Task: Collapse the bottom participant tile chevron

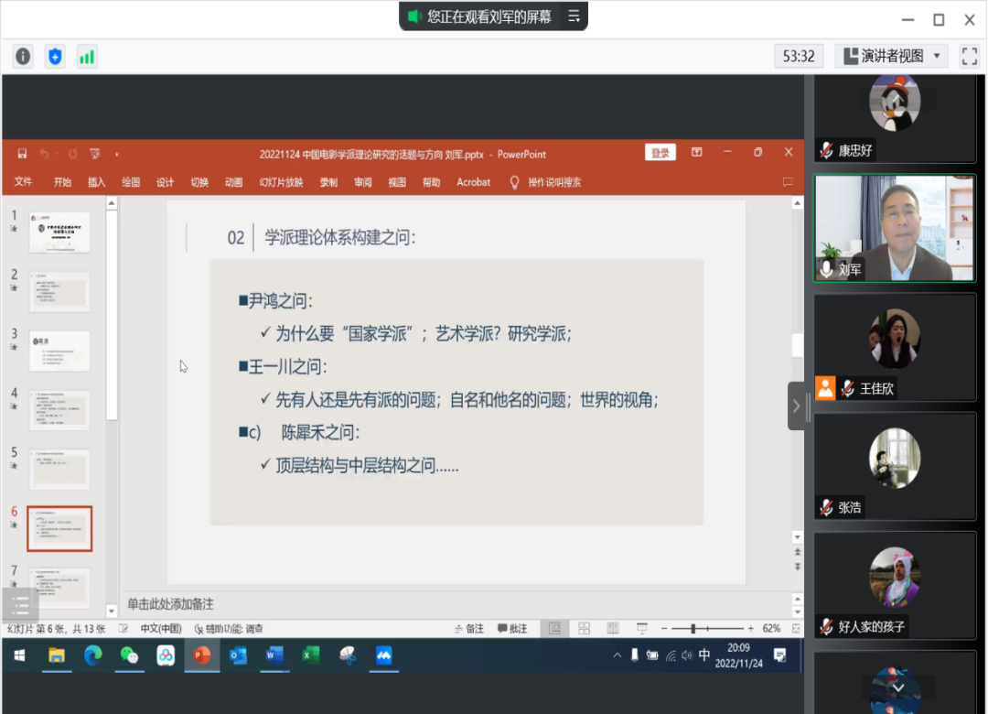Action: click(x=898, y=687)
